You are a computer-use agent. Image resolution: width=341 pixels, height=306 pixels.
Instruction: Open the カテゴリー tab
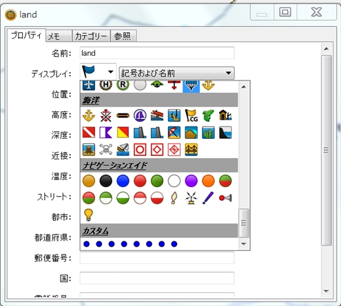pos(91,36)
